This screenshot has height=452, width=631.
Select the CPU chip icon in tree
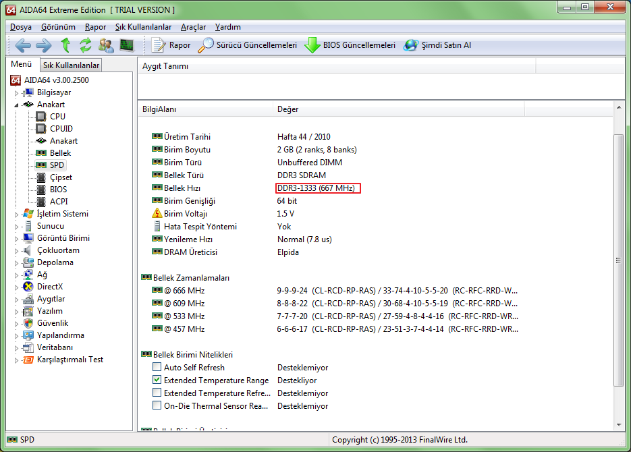[41, 117]
